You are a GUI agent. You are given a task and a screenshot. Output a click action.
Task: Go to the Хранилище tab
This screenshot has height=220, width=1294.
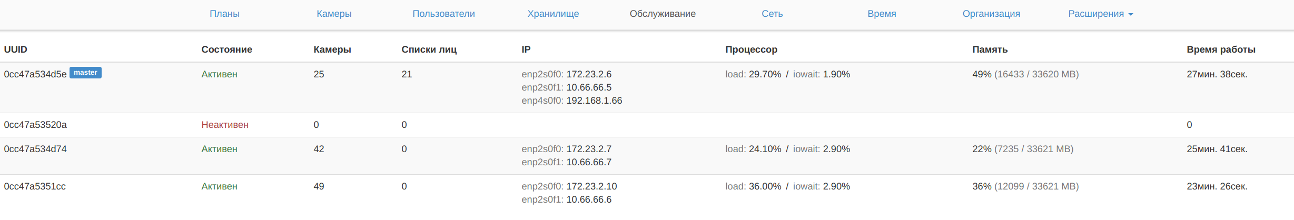(x=553, y=14)
